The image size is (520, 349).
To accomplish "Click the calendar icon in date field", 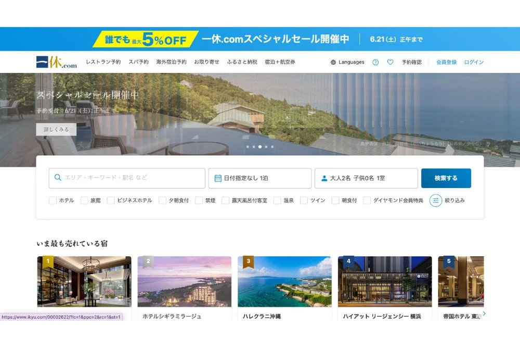I will point(218,178).
